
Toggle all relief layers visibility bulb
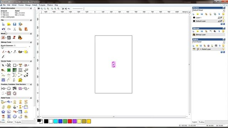[223, 46]
